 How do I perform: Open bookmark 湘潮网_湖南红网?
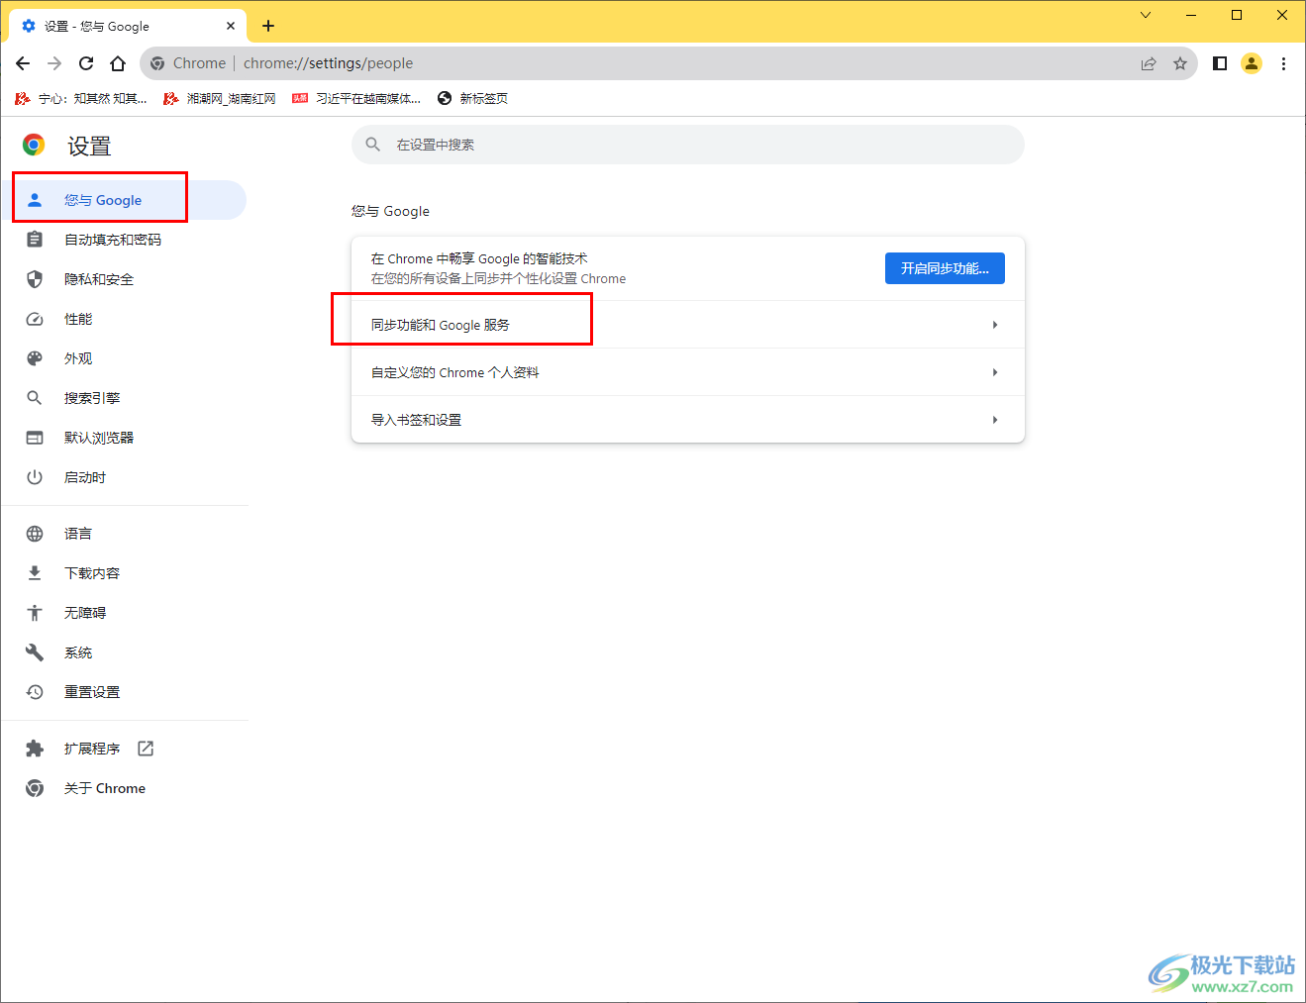pos(220,98)
